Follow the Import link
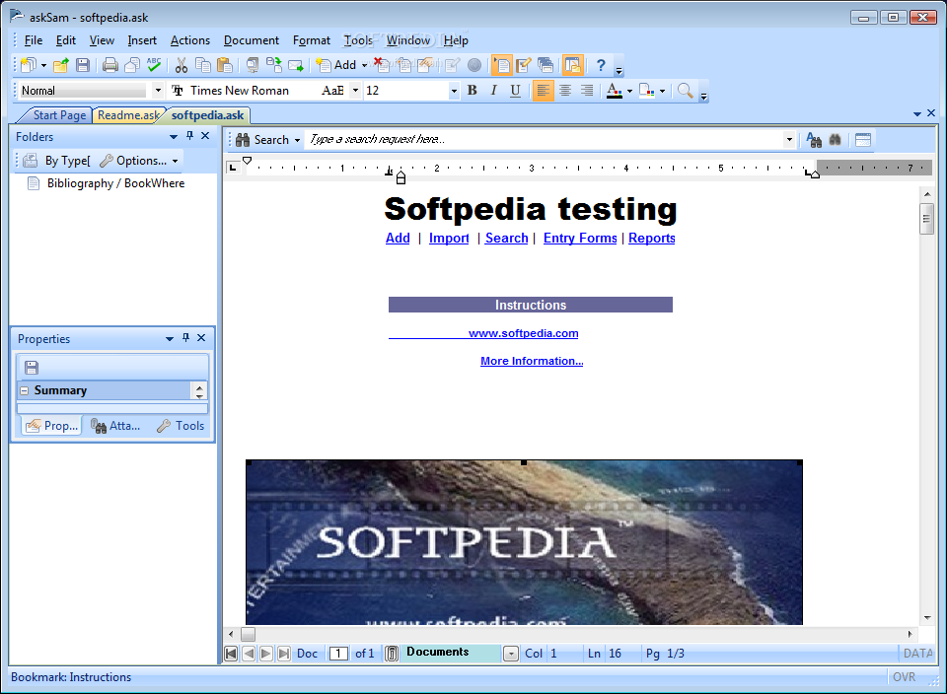The height and width of the screenshot is (694, 947). [x=449, y=239]
